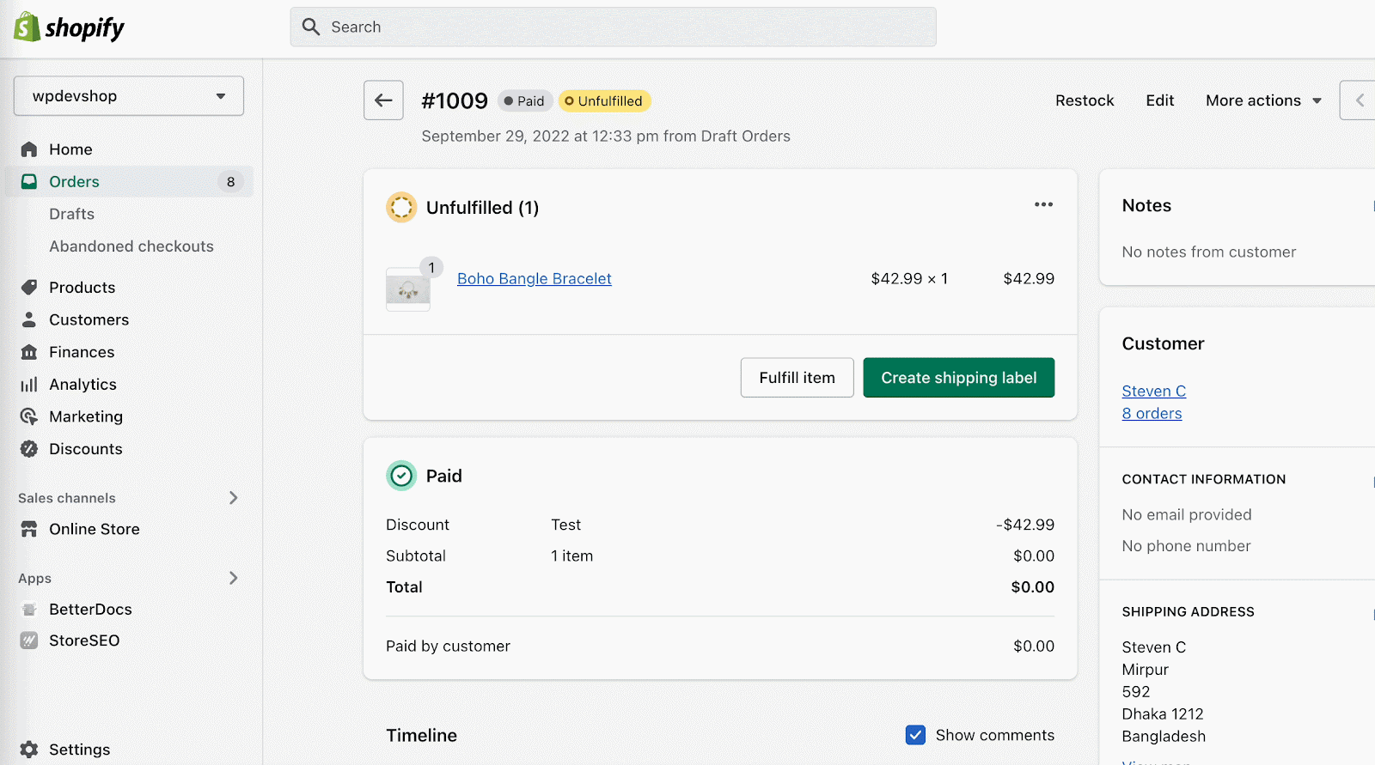Click the Orders inbox icon
Screen dimensions: 1375x765
29,182
